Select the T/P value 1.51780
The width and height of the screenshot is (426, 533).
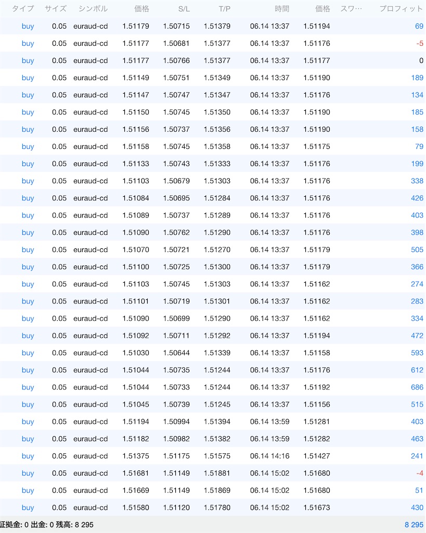217,508
